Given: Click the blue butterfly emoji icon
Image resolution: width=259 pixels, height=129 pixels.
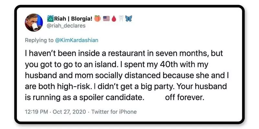Looking at the screenshot, I should click(129, 19).
